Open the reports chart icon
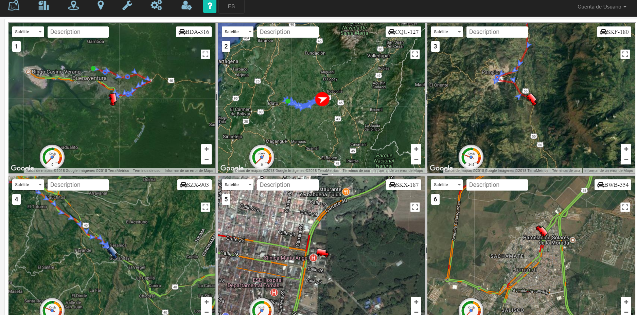This screenshot has height=315, width=637. (x=43, y=6)
